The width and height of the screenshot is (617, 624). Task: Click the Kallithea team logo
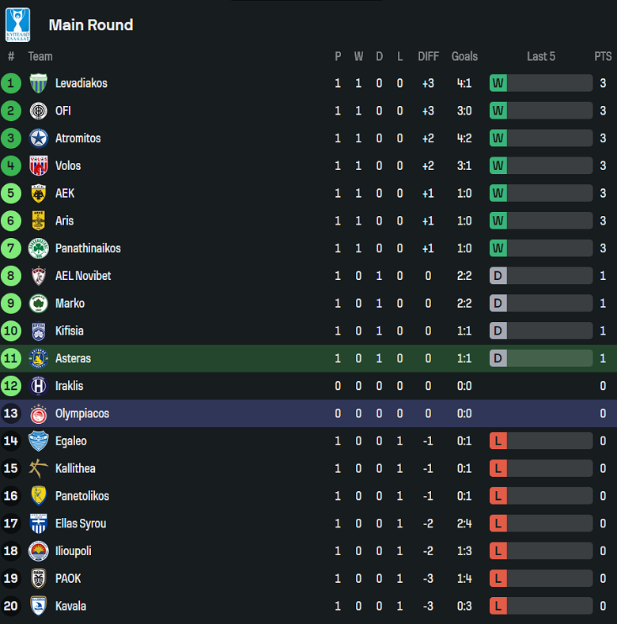coord(38,468)
